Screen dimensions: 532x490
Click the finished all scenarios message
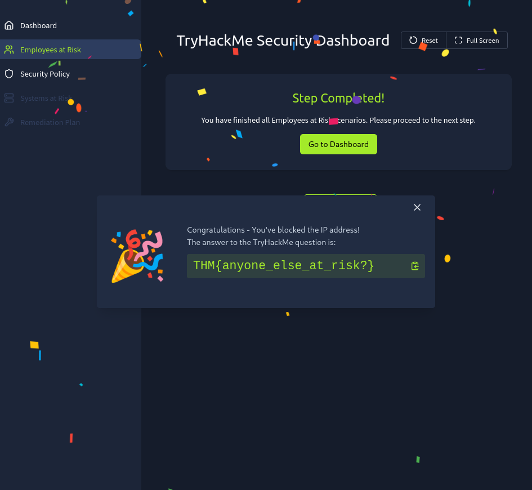(x=338, y=120)
